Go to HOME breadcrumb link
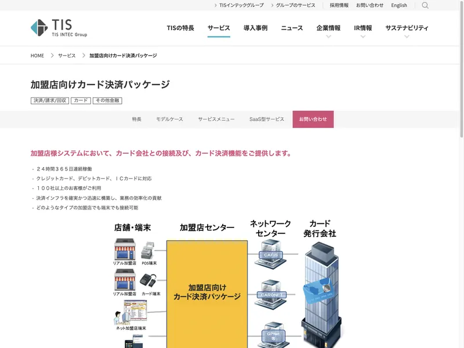The image size is (464, 348). point(37,56)
